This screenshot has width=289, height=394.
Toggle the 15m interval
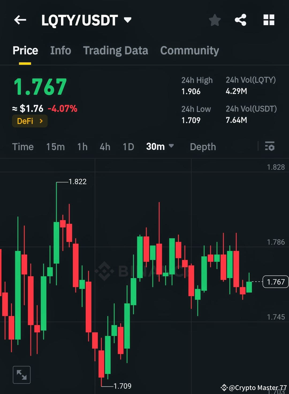tap(55, 146)
